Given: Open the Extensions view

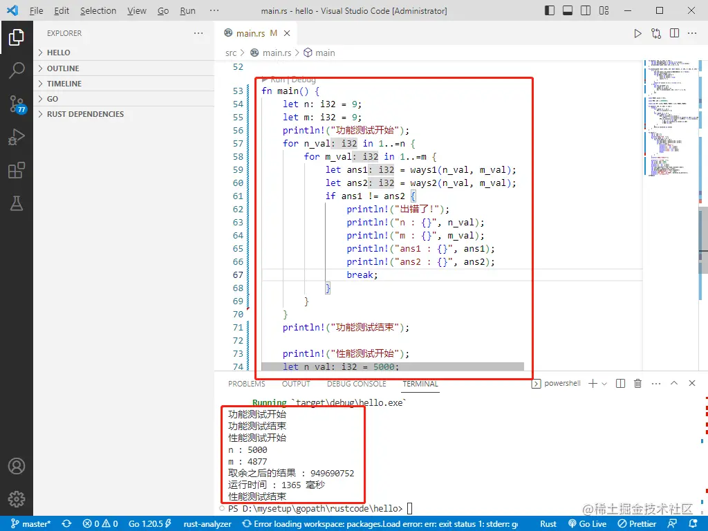Looking at the screenshot, I should click(17, 170).
